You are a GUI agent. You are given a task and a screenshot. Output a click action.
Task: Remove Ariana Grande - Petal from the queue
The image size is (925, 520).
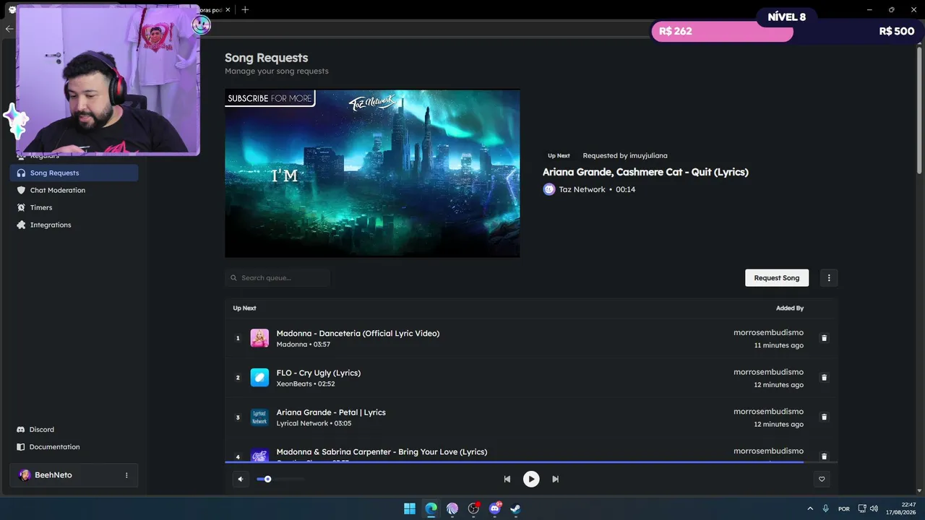(824, 417)
